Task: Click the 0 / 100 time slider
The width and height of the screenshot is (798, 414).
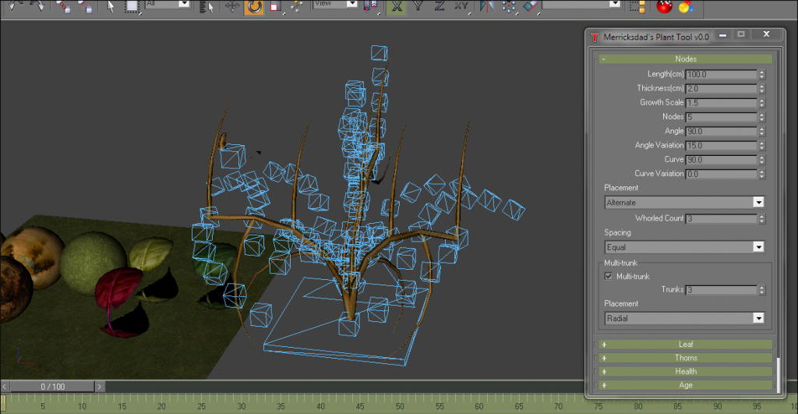Action: pos(53,387)
